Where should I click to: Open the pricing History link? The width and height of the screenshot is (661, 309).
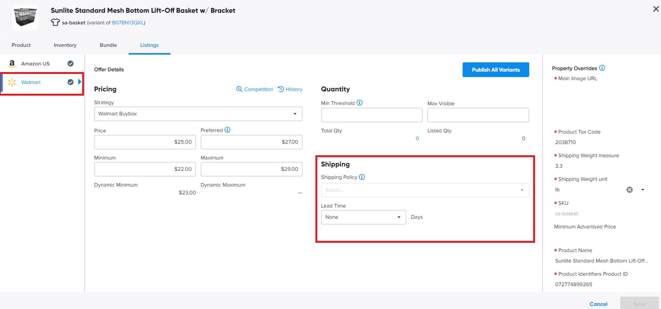(x=290, y=89)
